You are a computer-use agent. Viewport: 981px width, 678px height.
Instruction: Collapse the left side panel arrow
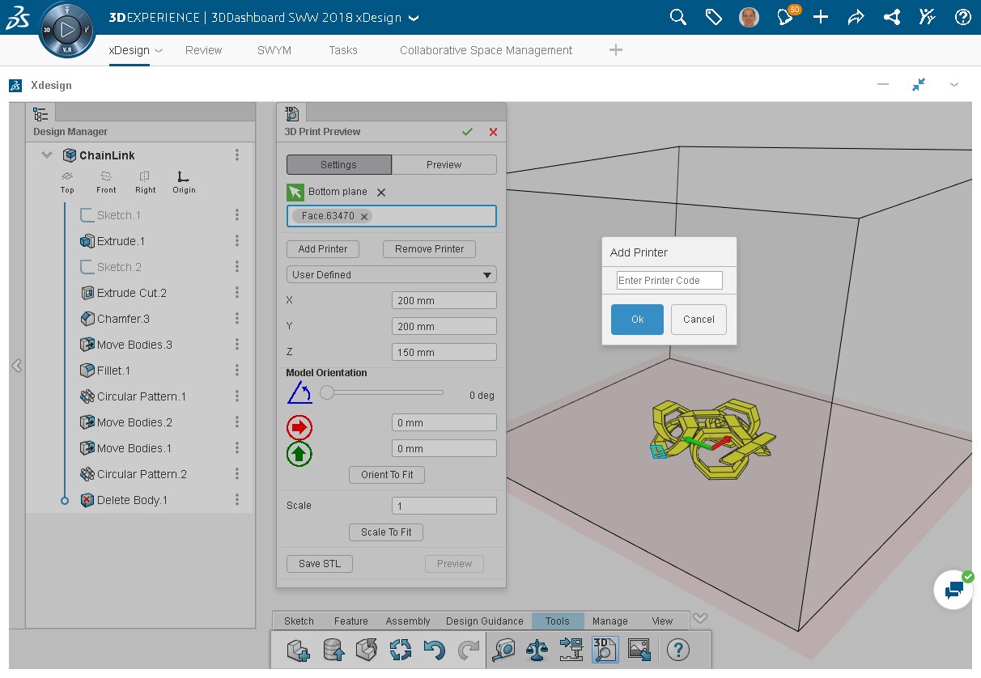coord(16,366)
